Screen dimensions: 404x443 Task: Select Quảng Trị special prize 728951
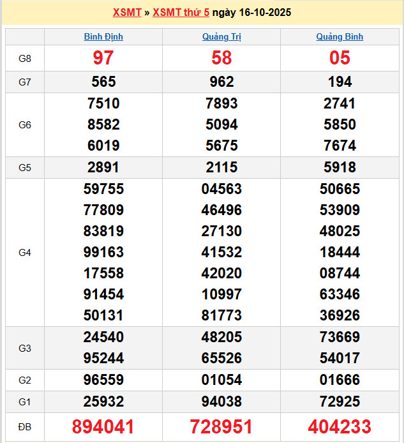tap(221, 426)
